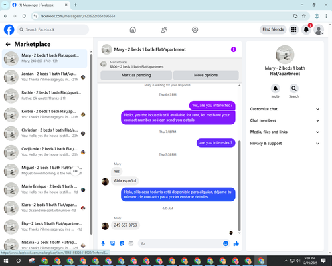This screenshot has width=332, height=266.
Task: Record a voice clip with microphone icon
Action: (103, 243)
